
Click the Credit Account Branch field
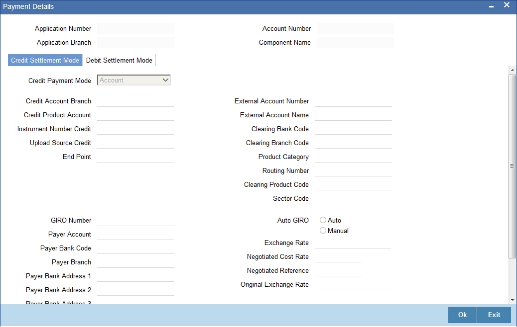point(135,101)
